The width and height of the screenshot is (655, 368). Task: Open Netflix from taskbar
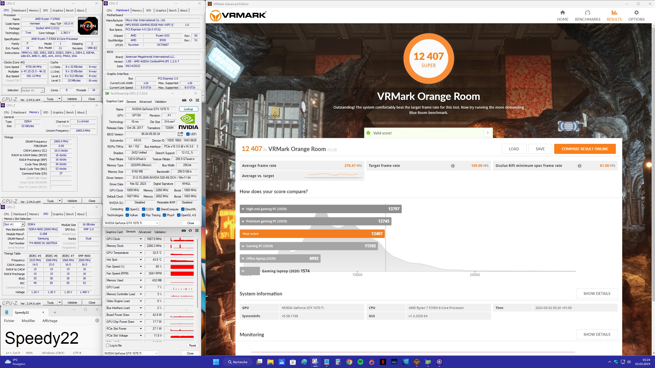click(x=383, y=362)
